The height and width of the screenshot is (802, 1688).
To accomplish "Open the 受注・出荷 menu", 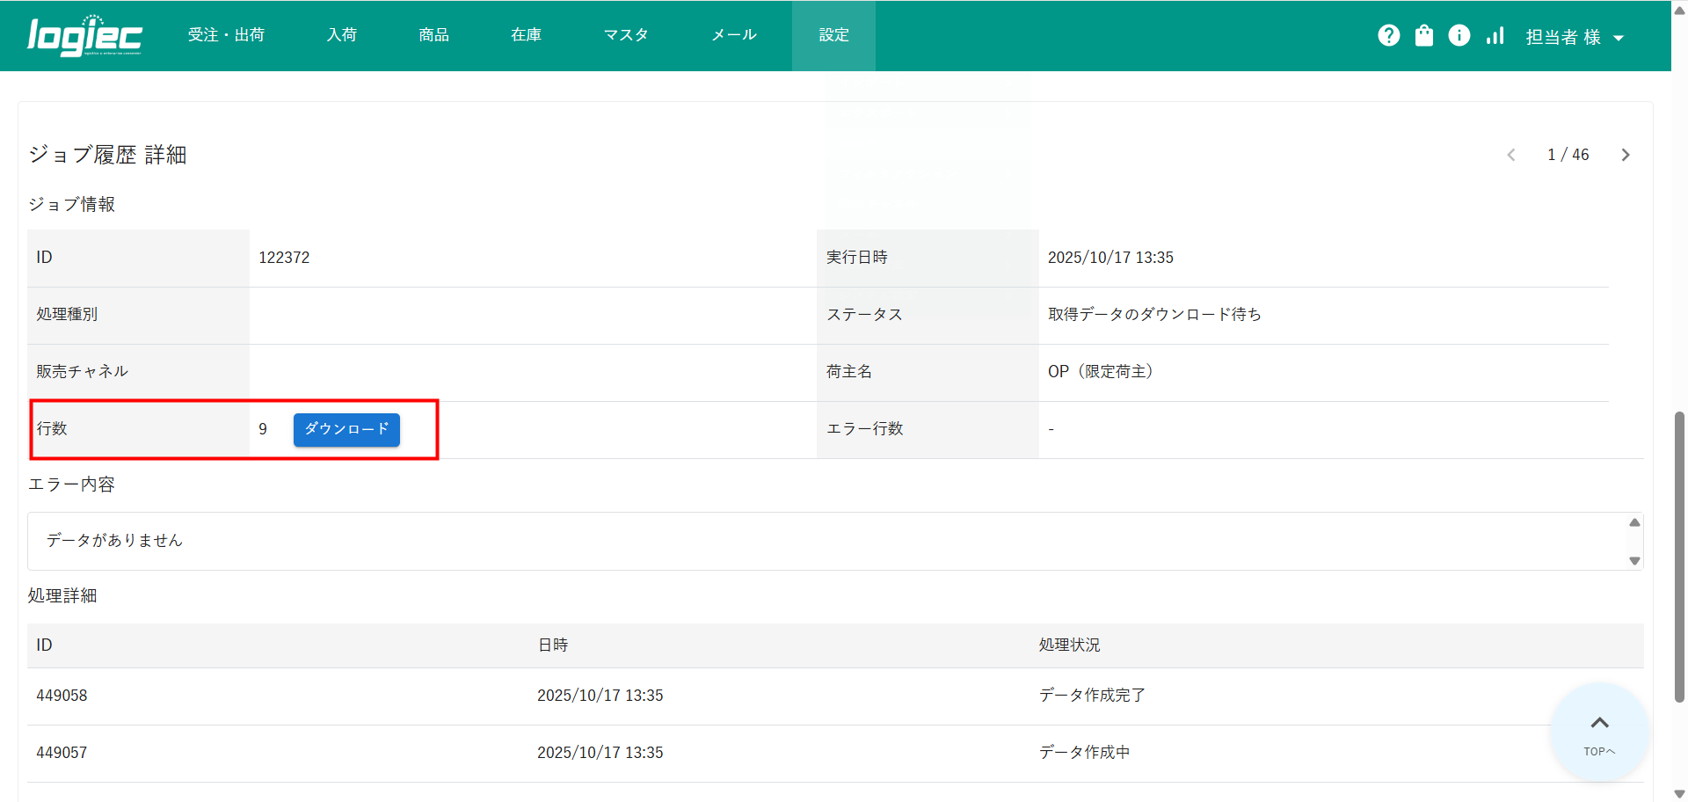I will (x=226, y=35).
